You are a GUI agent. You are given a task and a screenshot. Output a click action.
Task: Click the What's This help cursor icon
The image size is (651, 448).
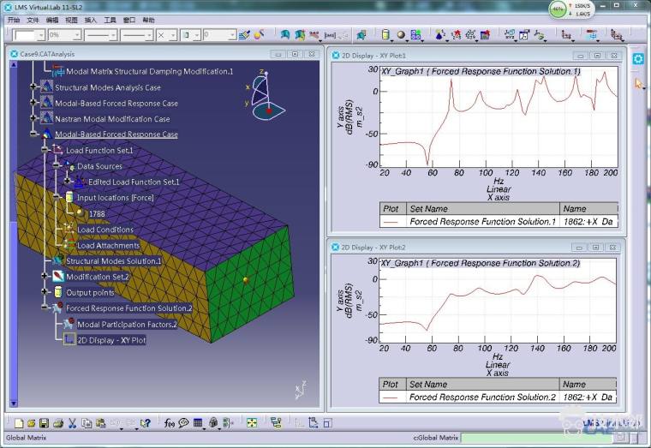(146, 422)
